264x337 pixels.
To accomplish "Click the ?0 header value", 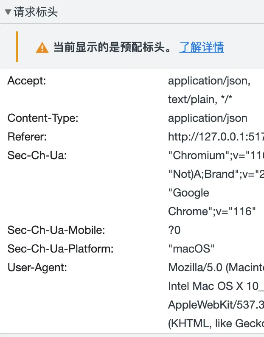I will tap(174, 230).
